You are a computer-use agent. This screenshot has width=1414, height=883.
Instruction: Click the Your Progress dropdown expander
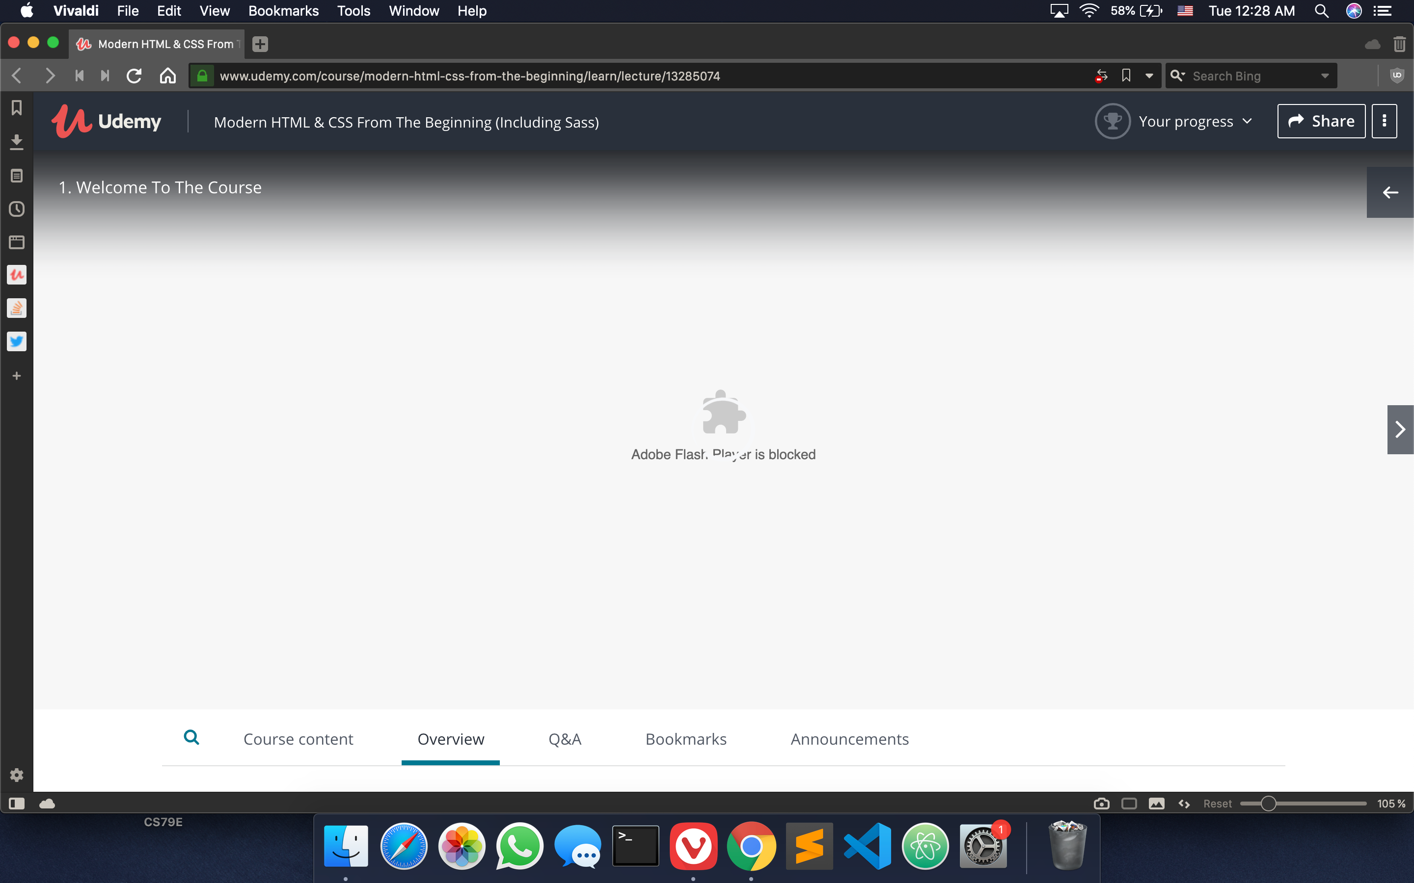[x=1249, y=121]
